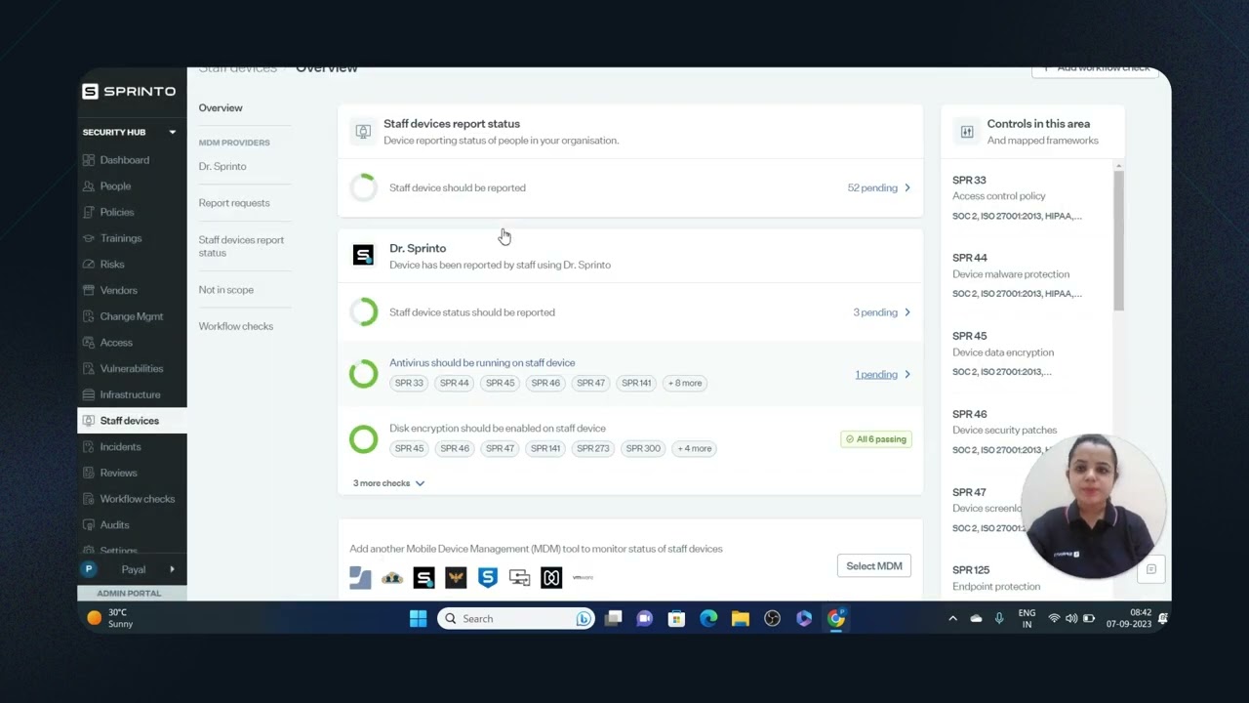Select Staff devices in sidebar

click(x=132, y=421)
